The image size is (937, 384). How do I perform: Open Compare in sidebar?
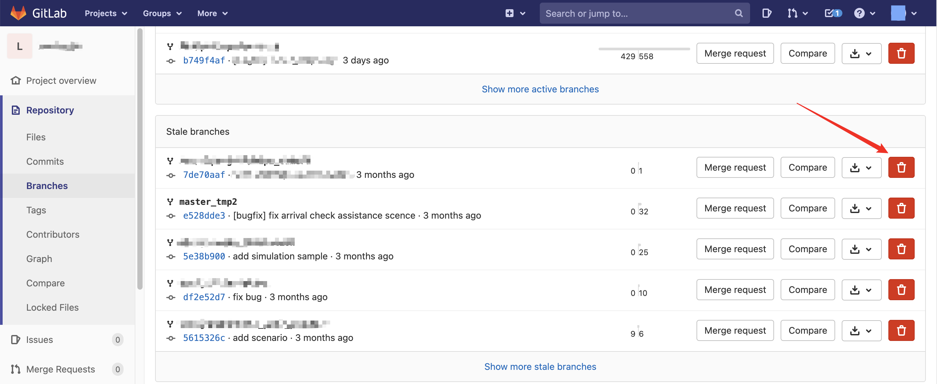pyautogui.click(x=45, y=283)
